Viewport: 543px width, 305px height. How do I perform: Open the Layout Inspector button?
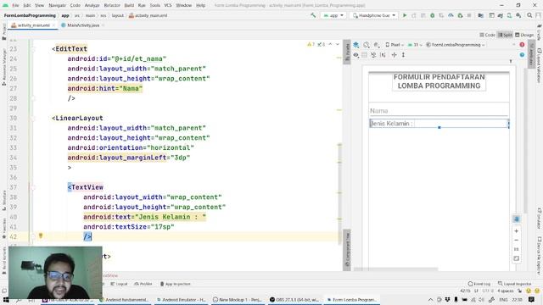pyautogui.click(x=515, y=284)
